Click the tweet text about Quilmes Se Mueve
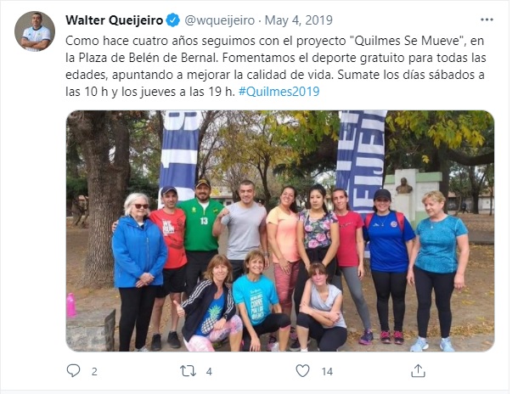 pos(275,66)
